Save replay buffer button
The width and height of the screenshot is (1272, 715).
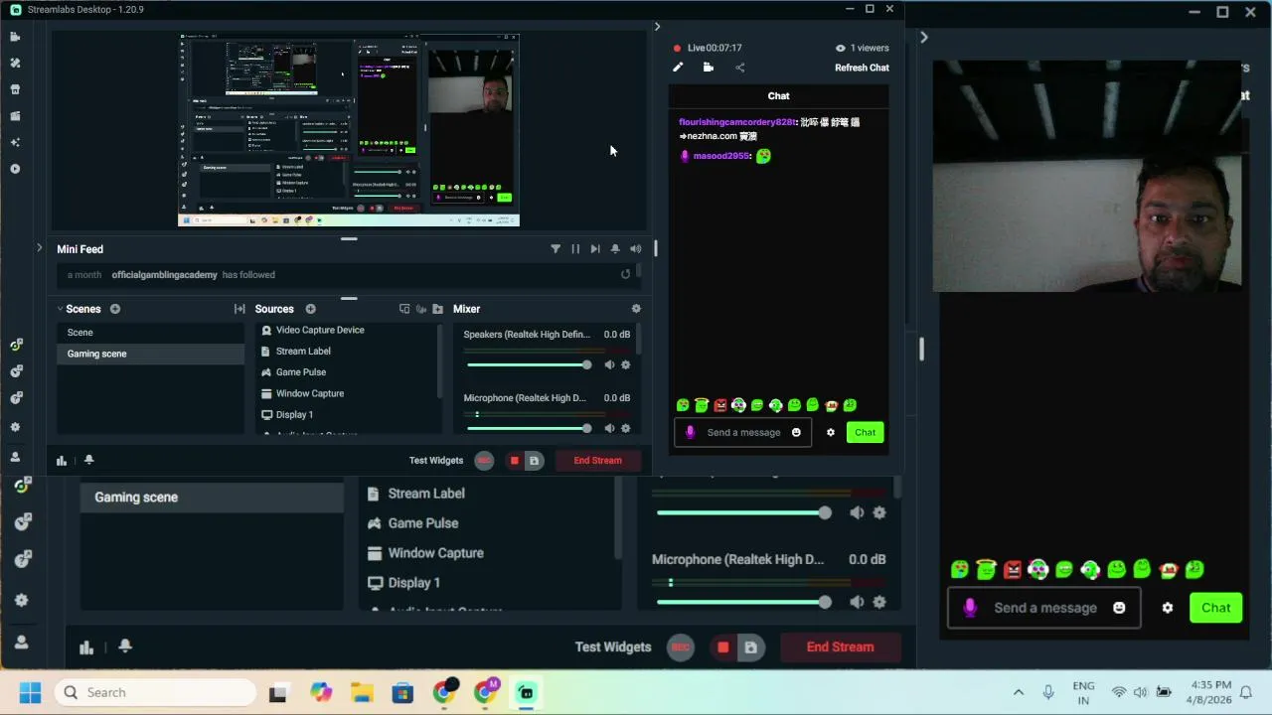(534, 461)
